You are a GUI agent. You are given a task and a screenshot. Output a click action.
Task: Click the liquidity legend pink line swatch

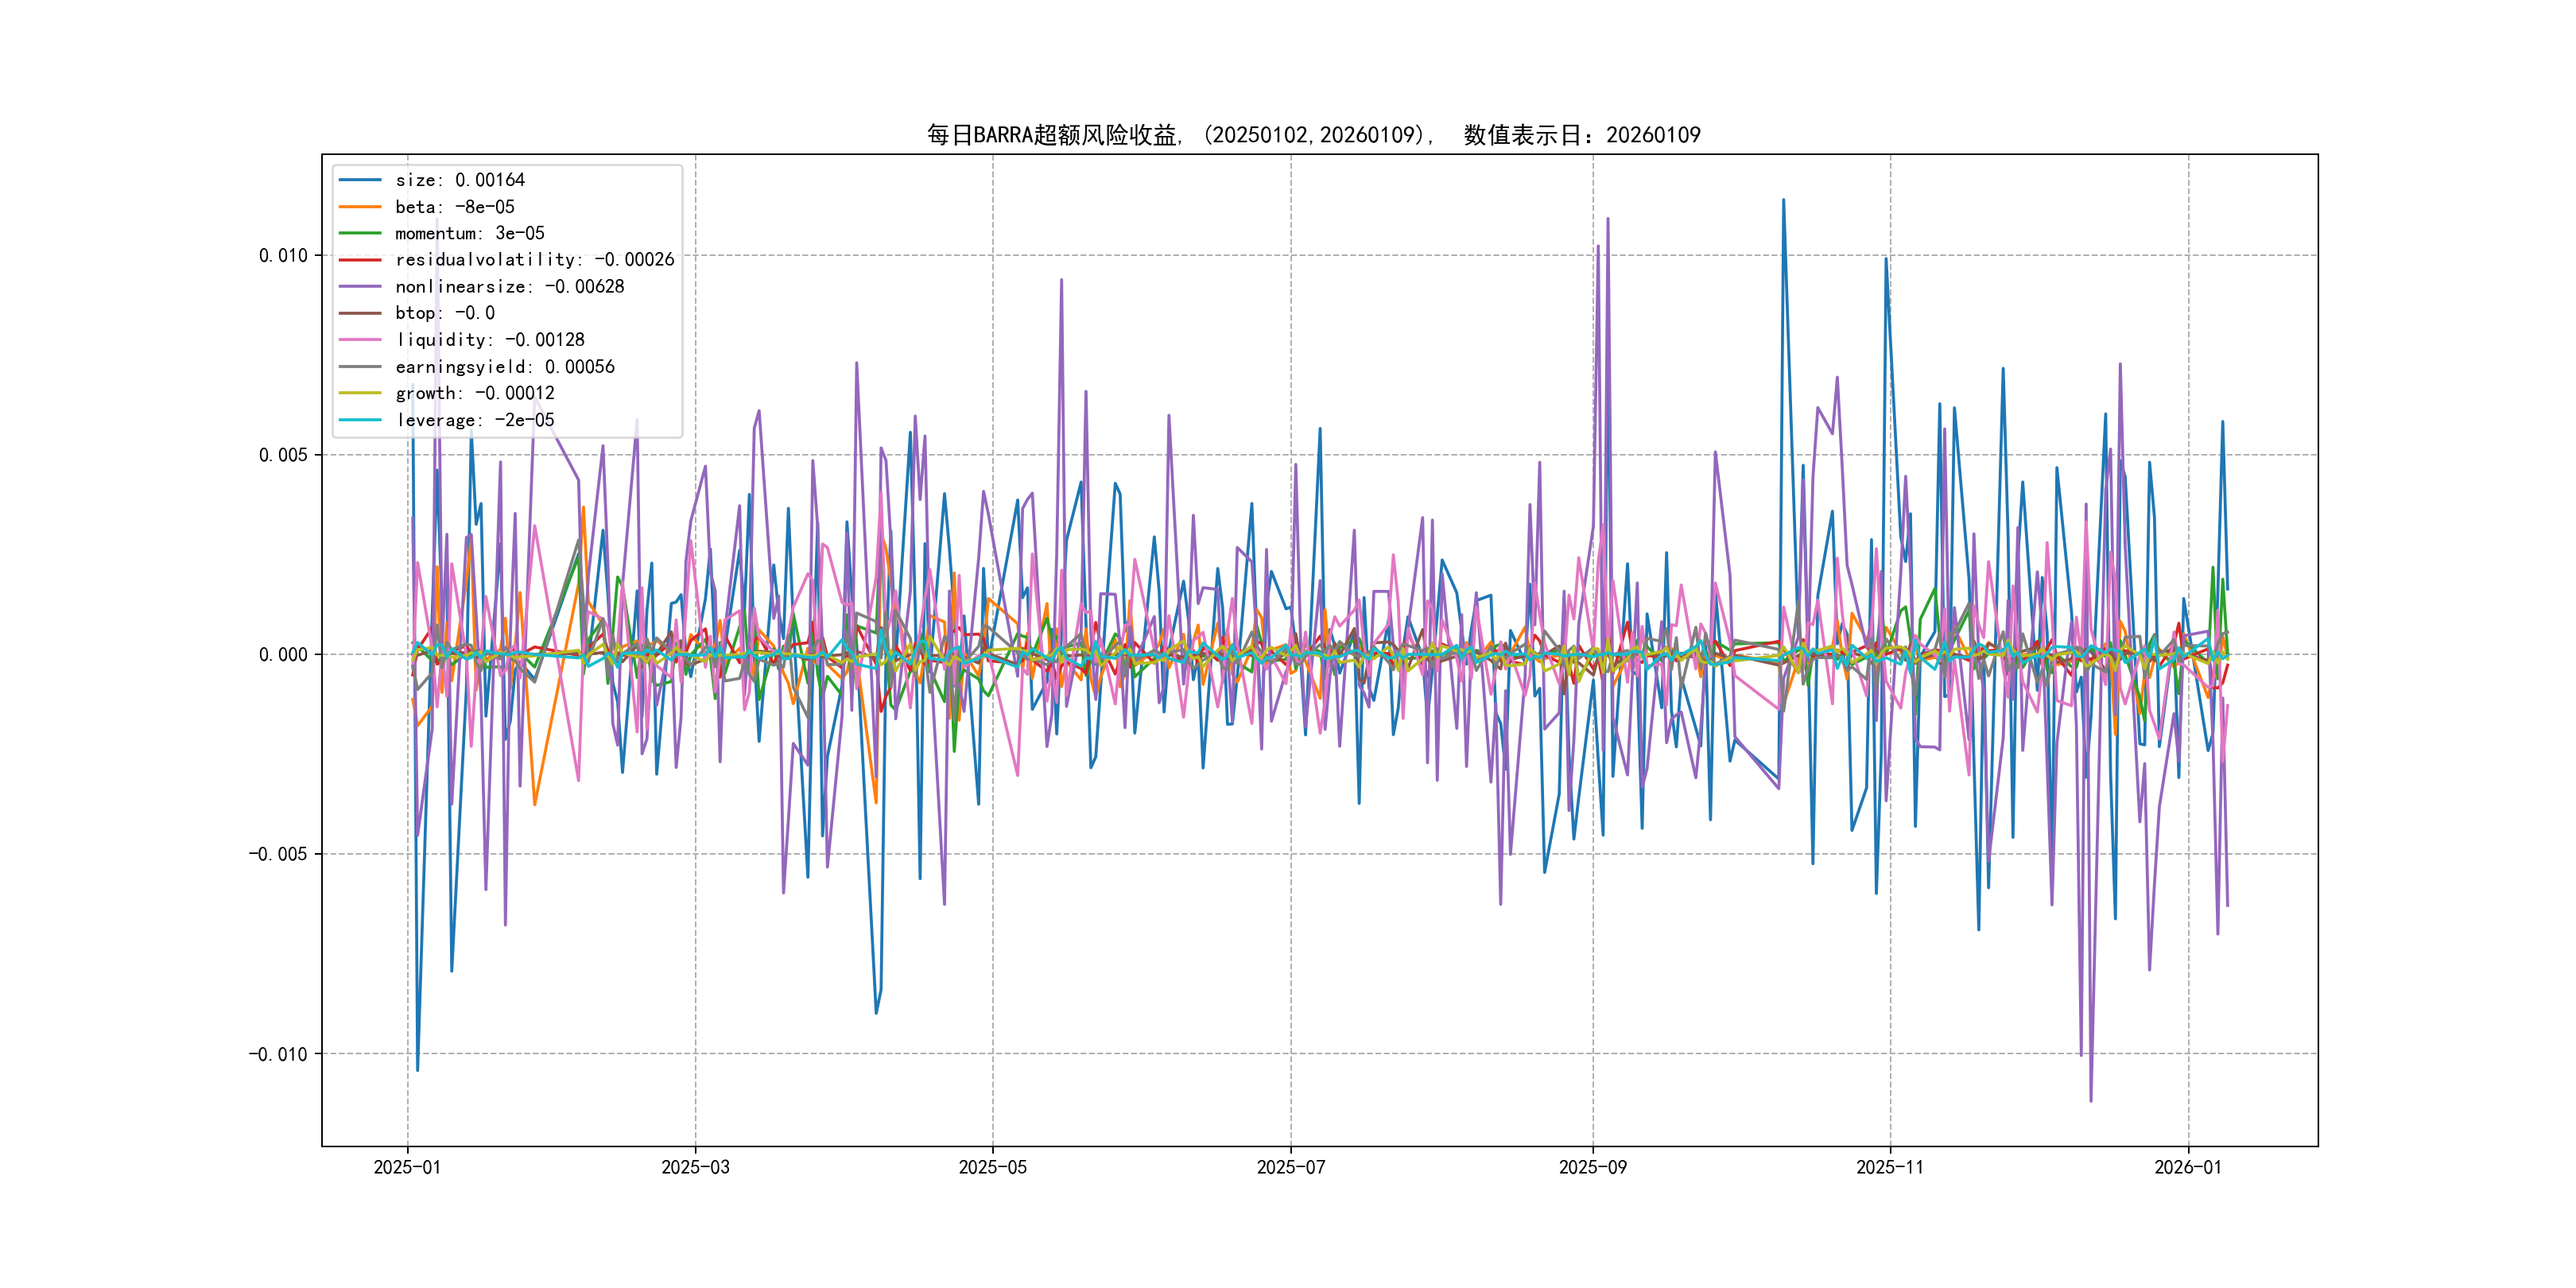[360, 340]
